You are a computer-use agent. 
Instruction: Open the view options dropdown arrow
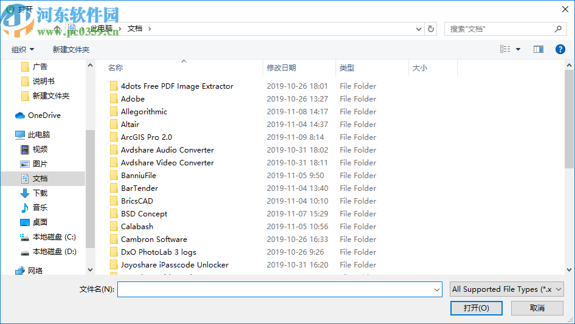[x=518, y=49]
